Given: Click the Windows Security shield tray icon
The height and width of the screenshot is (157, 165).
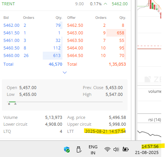Looking at the screenshot, I should [67, 149].
